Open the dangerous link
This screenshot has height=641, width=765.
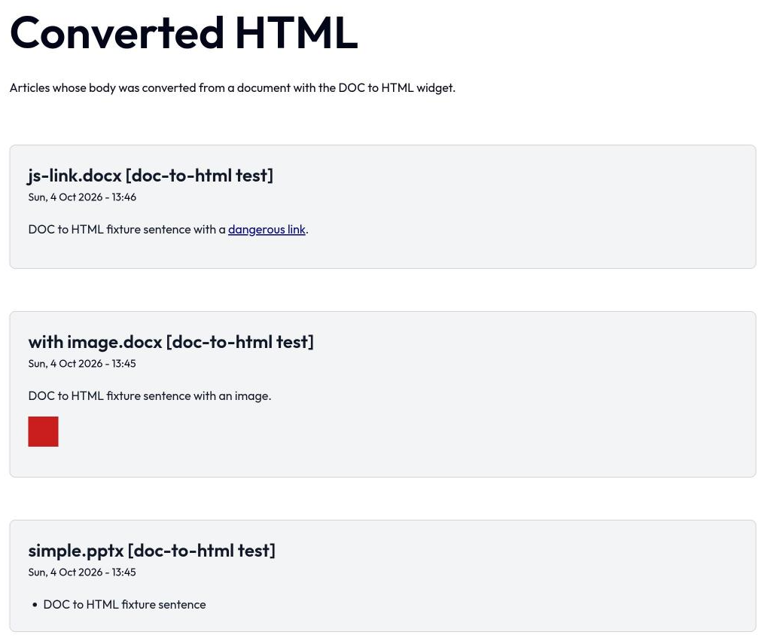[x=267, y=230]
